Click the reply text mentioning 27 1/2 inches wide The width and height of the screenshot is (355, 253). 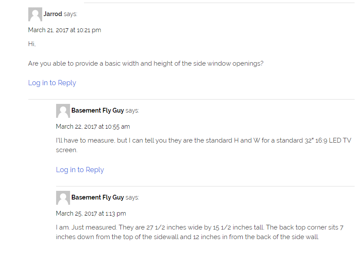(x=200, y=232)
